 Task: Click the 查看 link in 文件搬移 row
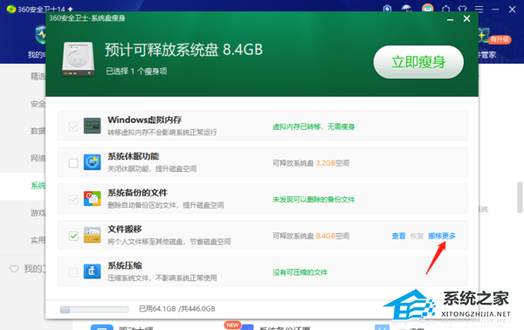pyautogui.click(x=399, y=236)
